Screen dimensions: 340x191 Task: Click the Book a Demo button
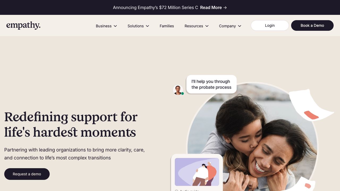(312, 25)
